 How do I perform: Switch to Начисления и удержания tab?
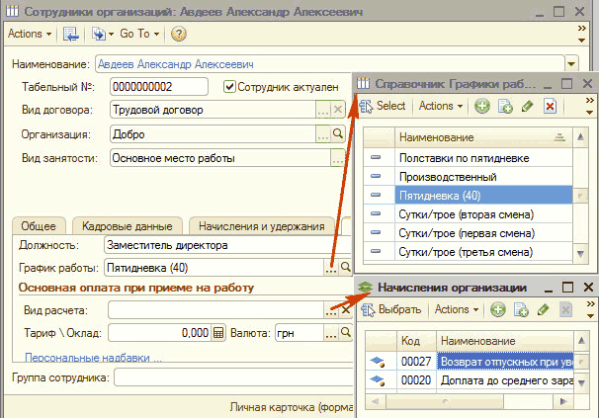point(262,226)
